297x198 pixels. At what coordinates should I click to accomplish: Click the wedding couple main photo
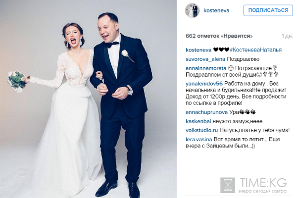[x=88, y=99]
